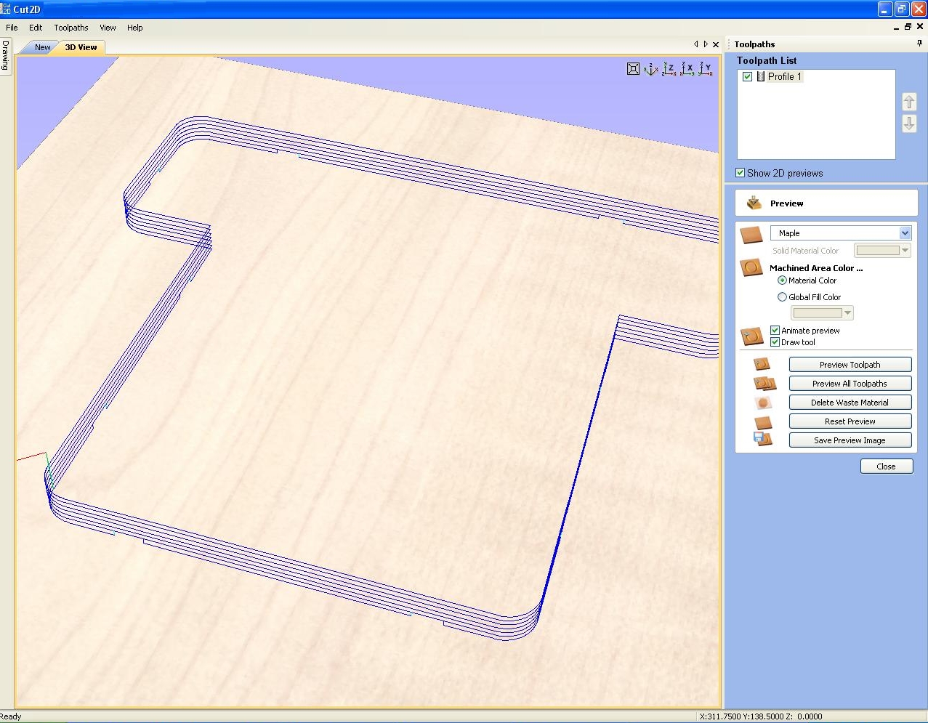Click the Preview All Toolpaths button
This screenshot has width=928, height=723.
[850, 384]
